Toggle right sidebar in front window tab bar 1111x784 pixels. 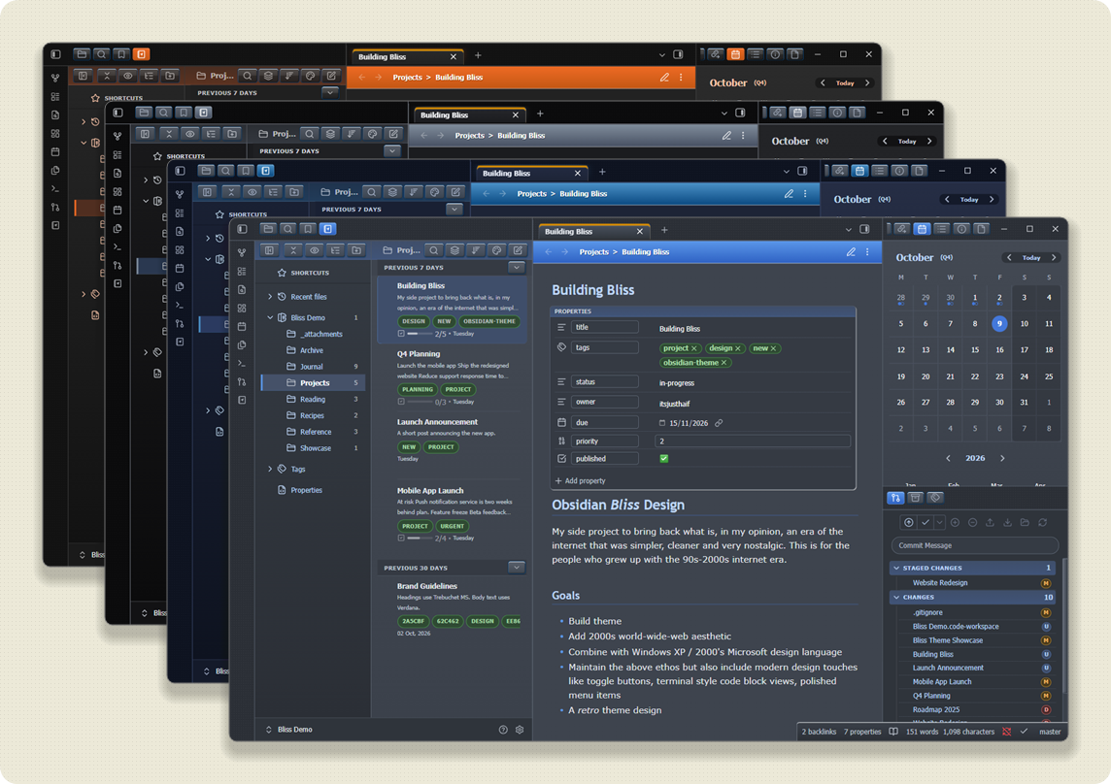pyautogui.click(x=864, y=229)
